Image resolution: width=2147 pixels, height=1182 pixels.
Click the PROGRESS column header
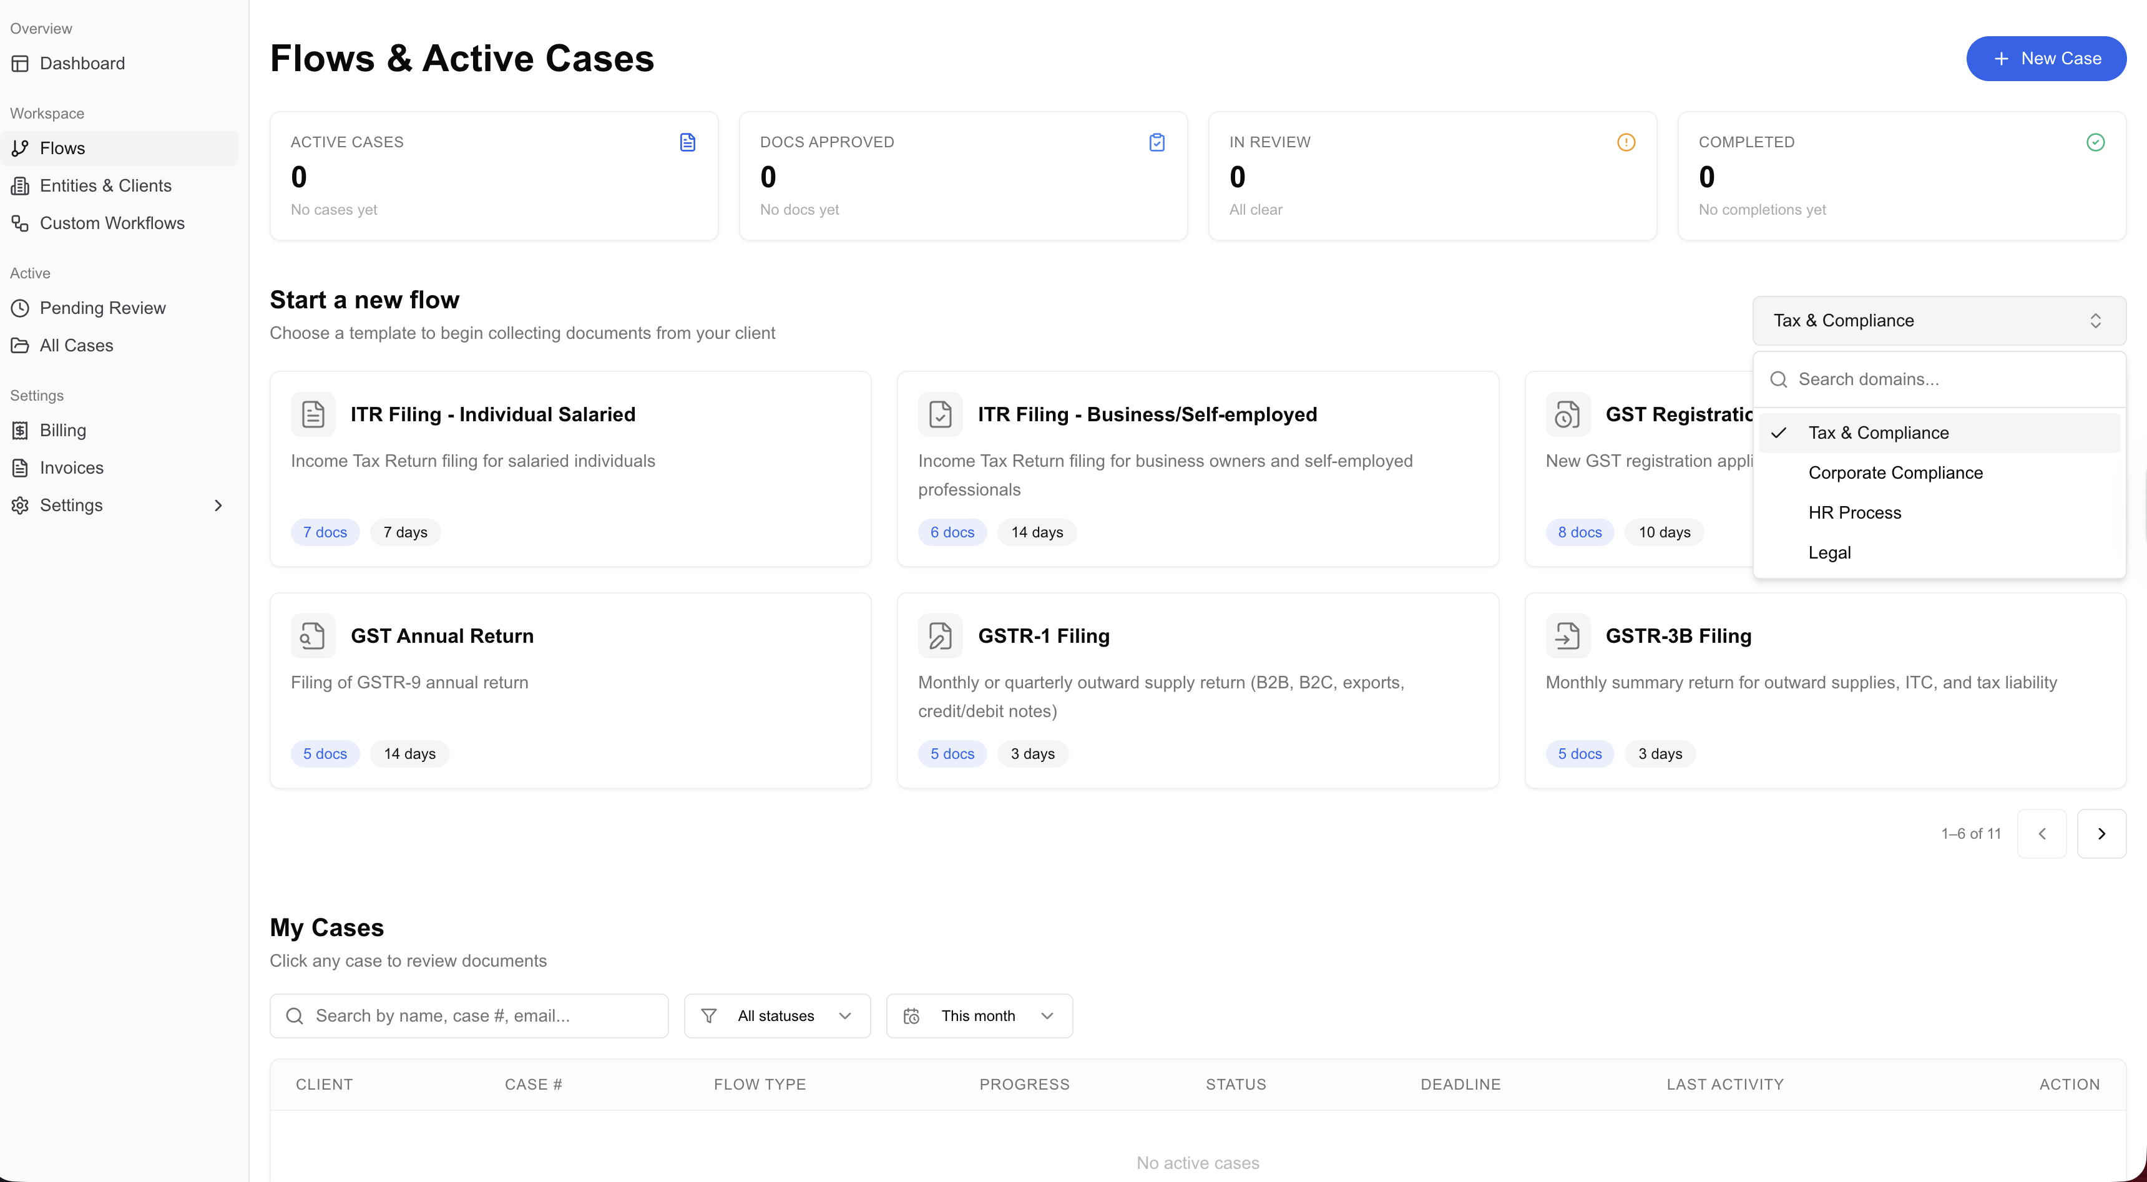[x=1024, y=1085]
